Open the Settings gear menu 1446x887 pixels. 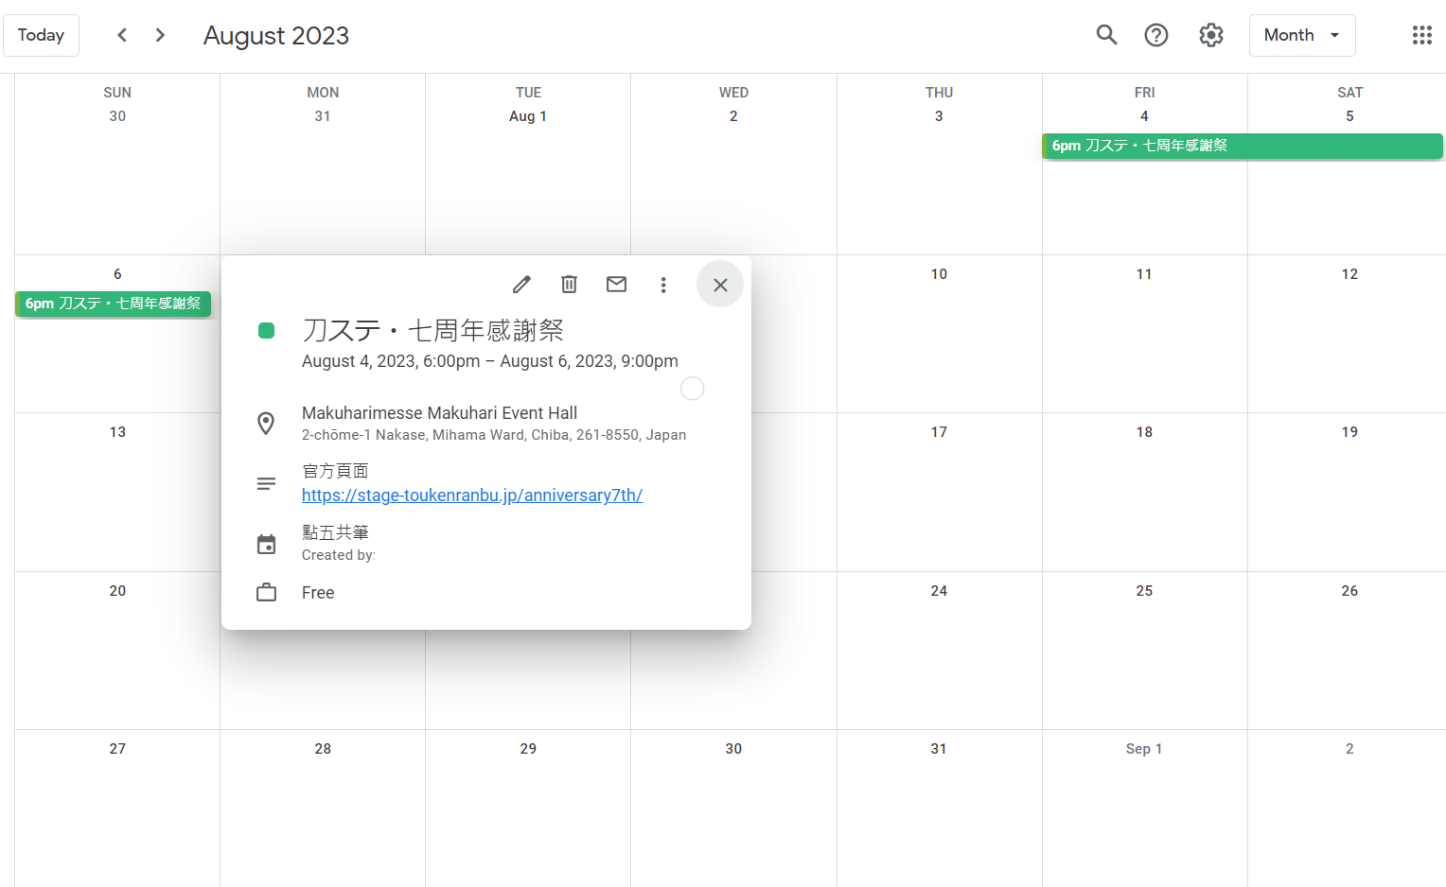tap(1211, 35)
